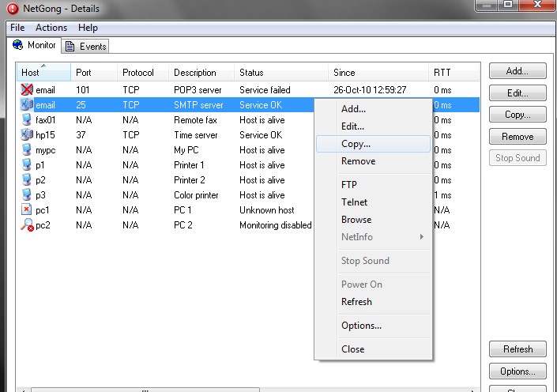The height and width of the screenshot is (392, 557).
Task: Click the p1 printer host icon
Action: [x=27, y=165]
